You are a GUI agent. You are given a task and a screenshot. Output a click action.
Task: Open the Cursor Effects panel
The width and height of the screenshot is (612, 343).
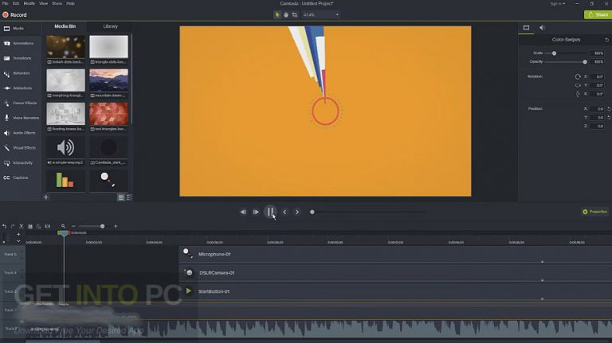point(20,103)
